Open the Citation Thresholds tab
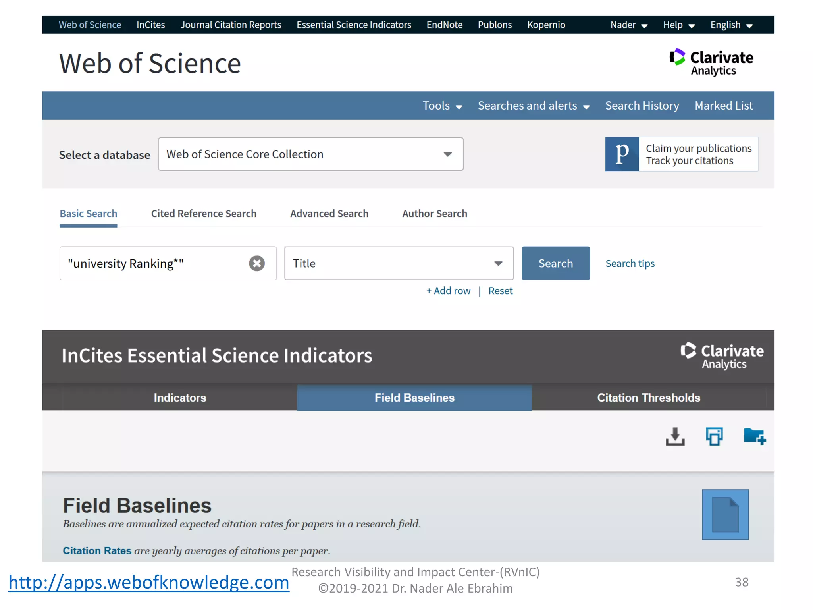This screenshot has width=813, height=610. coord(649,398)
